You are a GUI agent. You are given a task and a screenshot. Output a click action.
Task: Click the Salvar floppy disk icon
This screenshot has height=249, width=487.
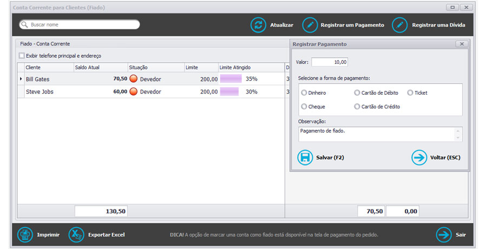pos(305,158)
